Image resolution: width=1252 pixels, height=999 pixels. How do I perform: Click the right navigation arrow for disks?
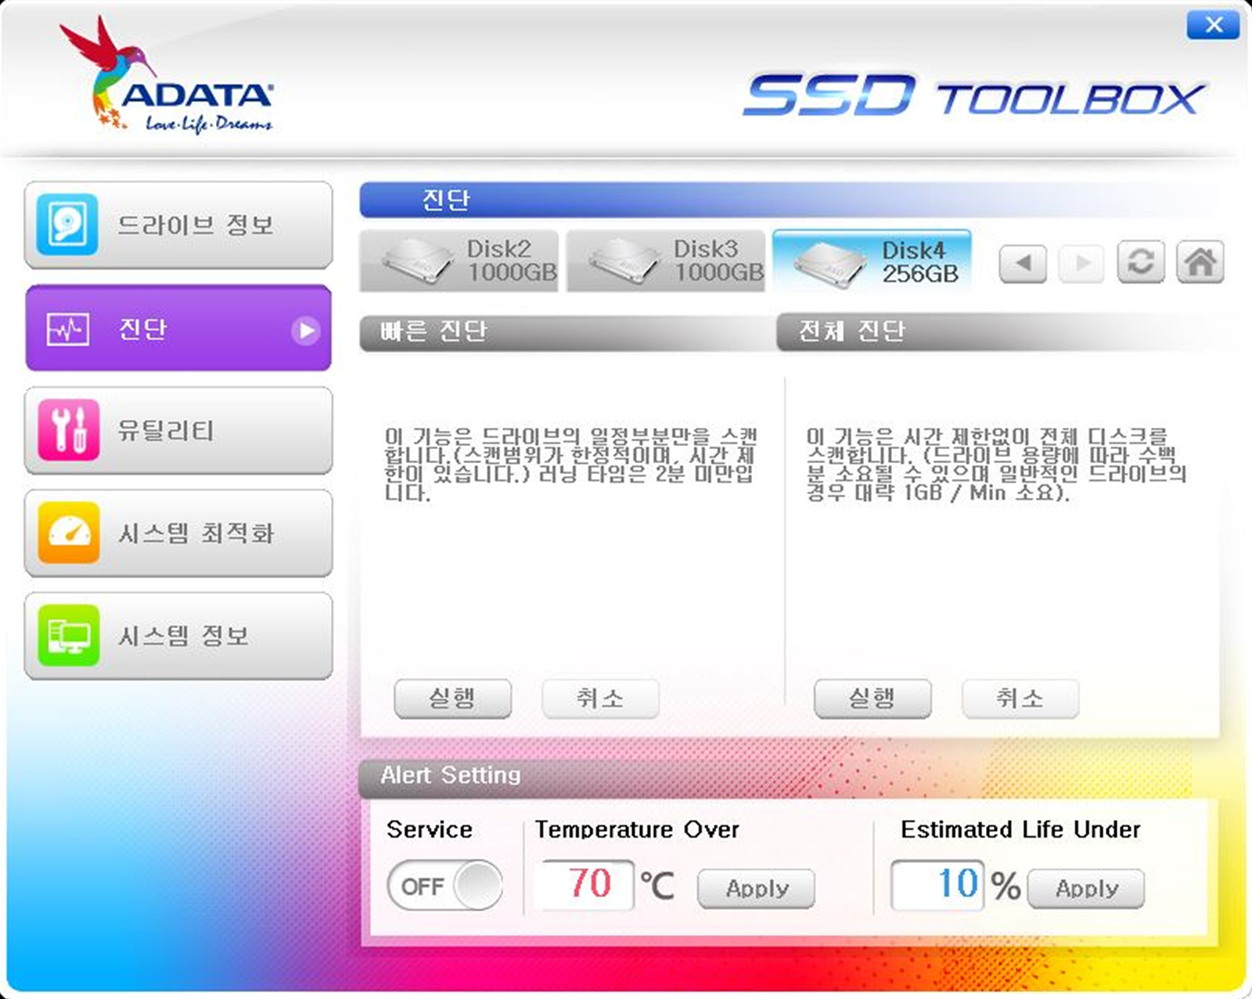pyautogui.click(x=1081, y=263)
